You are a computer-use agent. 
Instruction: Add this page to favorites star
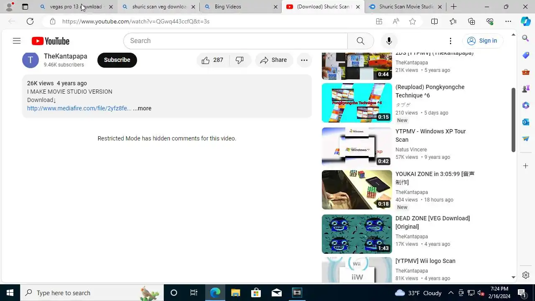[x=413, y=21]
